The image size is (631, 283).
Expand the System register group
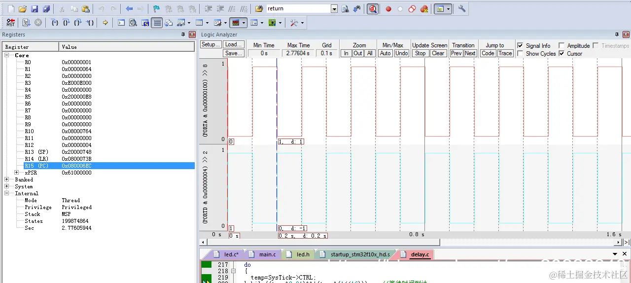tap(7, 186)
